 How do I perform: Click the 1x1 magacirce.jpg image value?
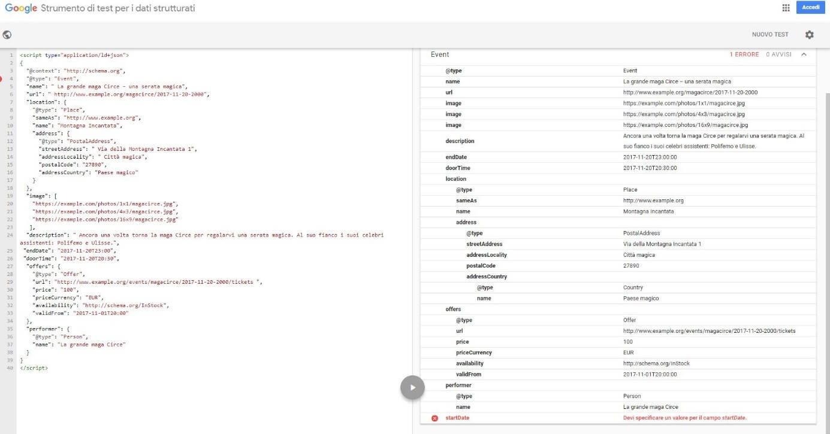[684, 104]
